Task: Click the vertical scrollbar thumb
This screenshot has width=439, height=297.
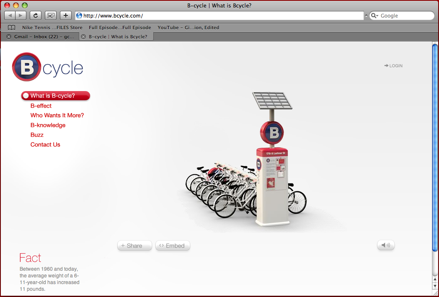Action: tap(435, 147)
